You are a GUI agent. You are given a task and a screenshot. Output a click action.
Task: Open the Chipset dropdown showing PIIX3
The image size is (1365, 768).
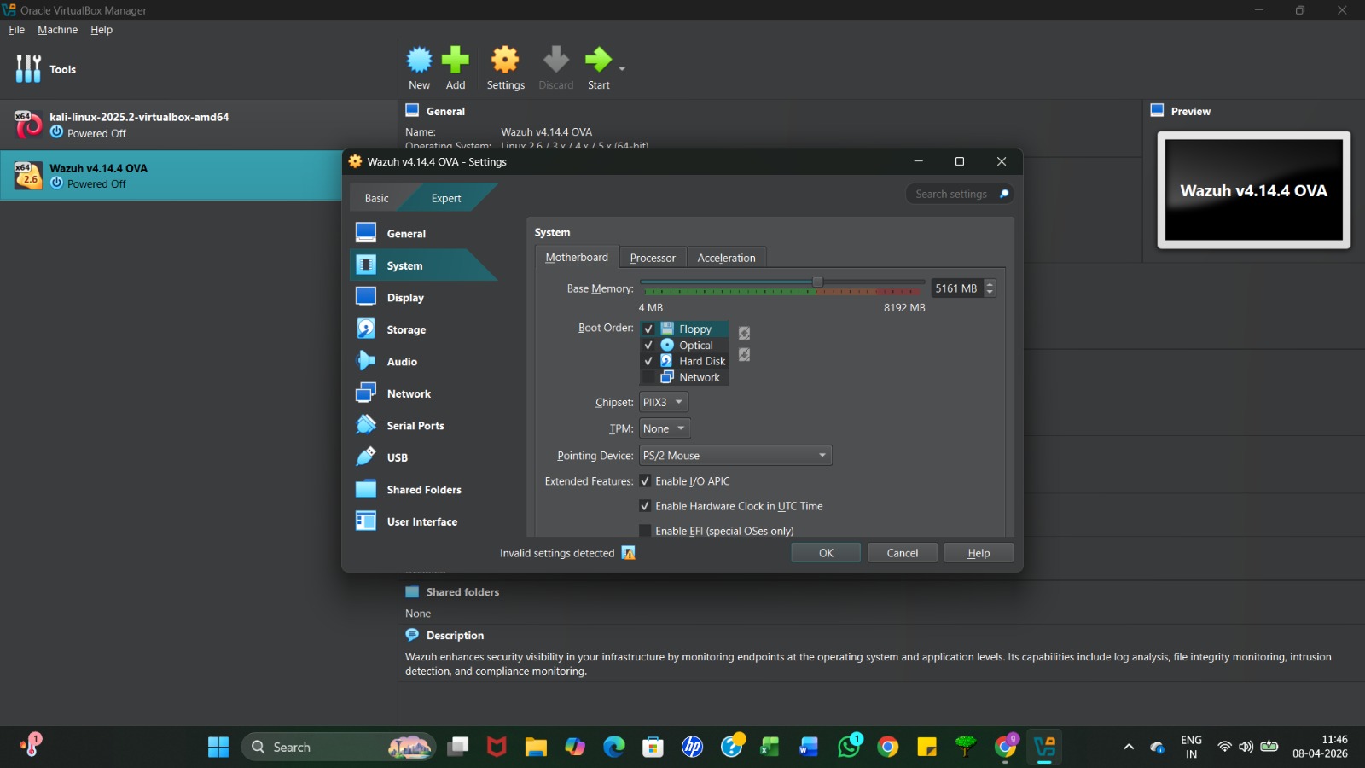[664, 402]
